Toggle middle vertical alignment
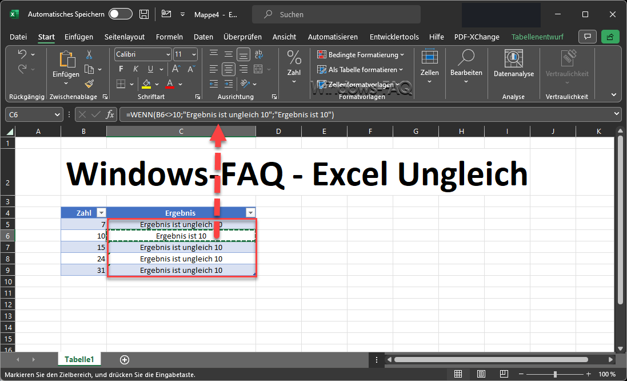 (228, 54)
